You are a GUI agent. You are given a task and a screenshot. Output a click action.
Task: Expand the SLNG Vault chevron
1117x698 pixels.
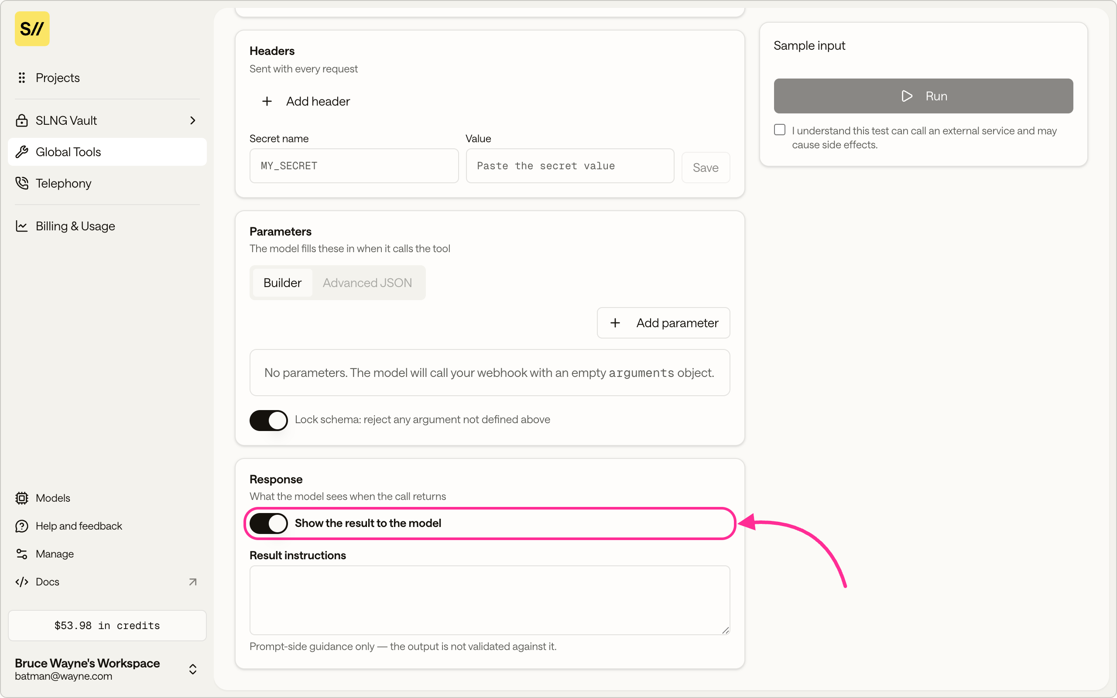[x=193, y=120]
